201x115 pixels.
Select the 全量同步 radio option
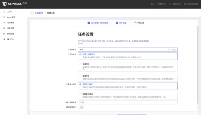pos(80,64)
